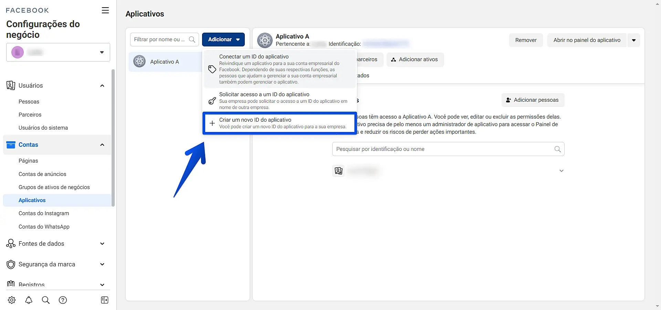This screenshot has width=661, height=310.
Task: Click the Aplicativo A header app icon
Action: tap(265, 40)
